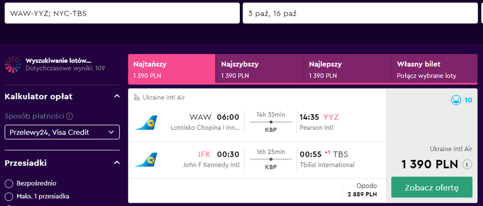Click the green Zobacz ofertę button
The width and height of the screenshot is (483, 206).
pyautogui.click(x=431, y=187)
